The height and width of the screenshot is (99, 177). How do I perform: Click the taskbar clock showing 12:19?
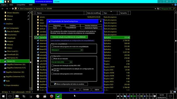click(x=162, y=96)
